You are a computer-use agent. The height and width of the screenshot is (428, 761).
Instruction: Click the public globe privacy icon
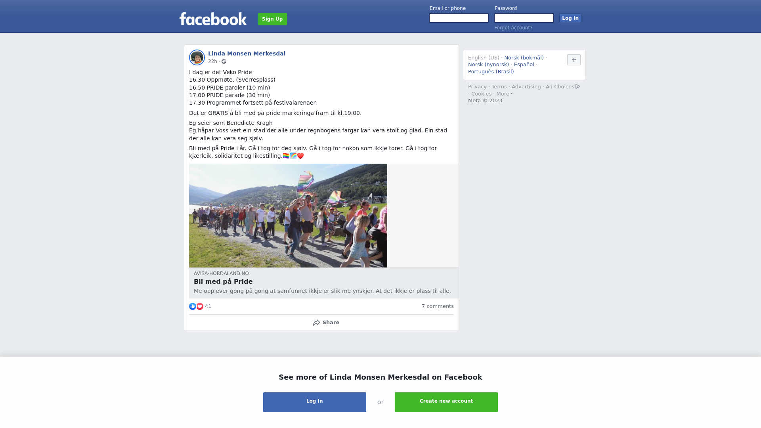click(224, 61)
